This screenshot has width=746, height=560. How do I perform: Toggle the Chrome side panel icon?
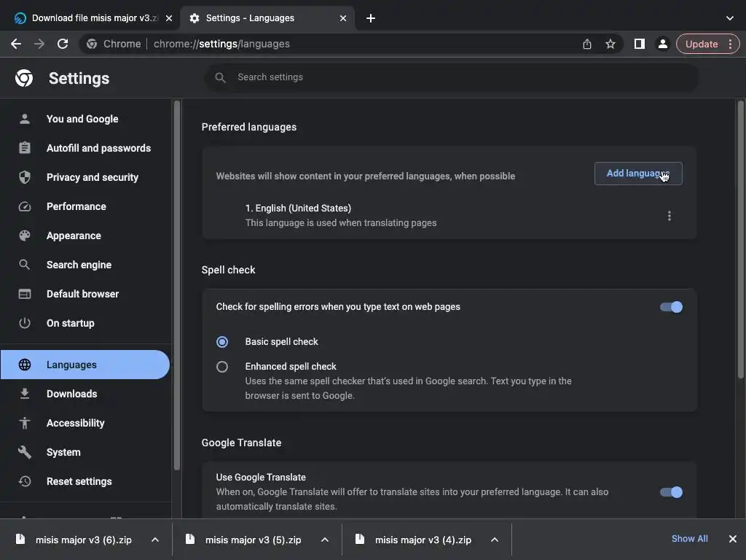pyautogui.click(x=639, y=44)
